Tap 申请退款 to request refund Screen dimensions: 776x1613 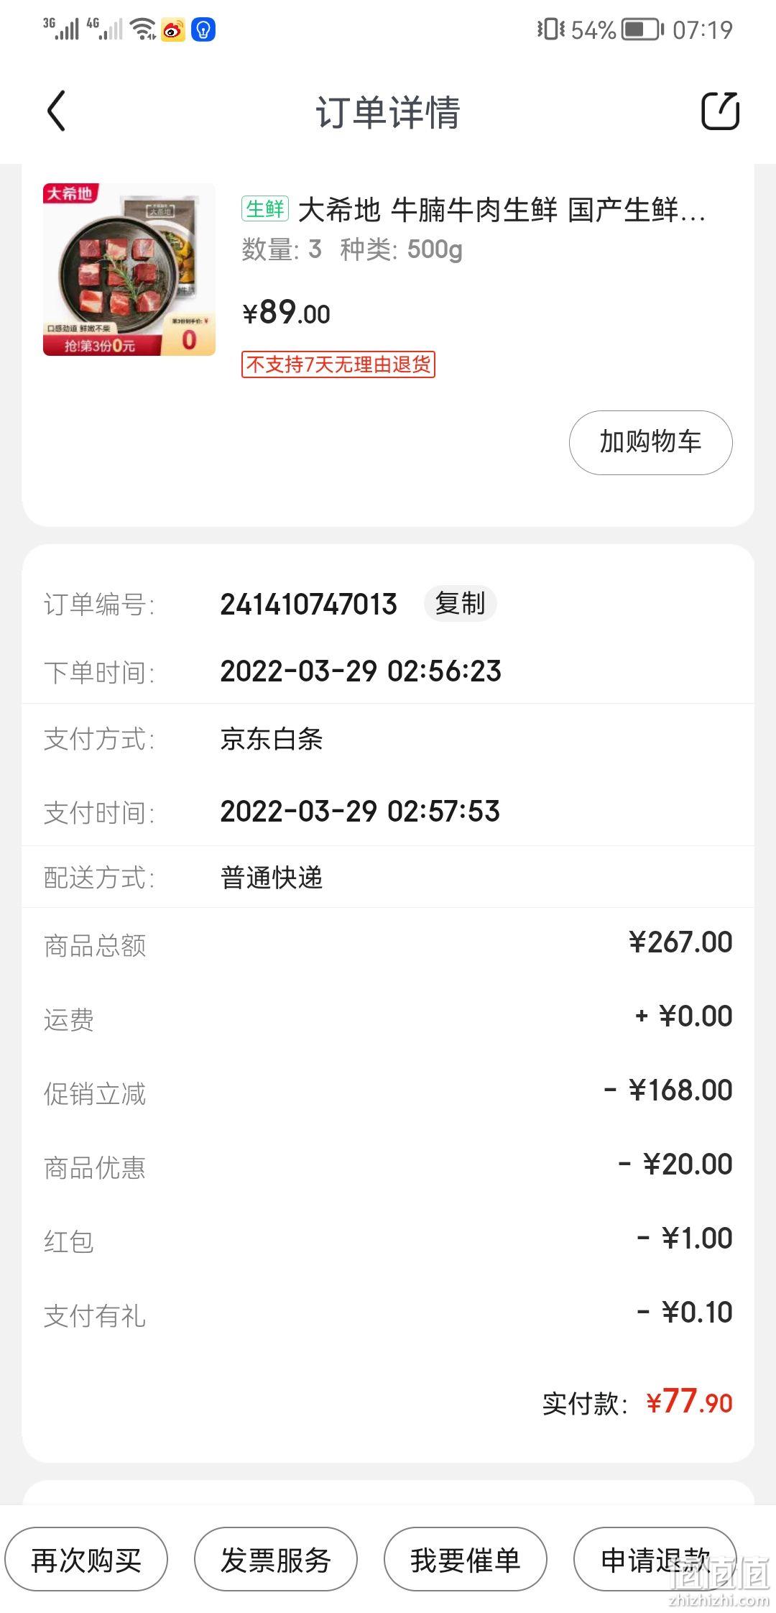pos(655,1560)
